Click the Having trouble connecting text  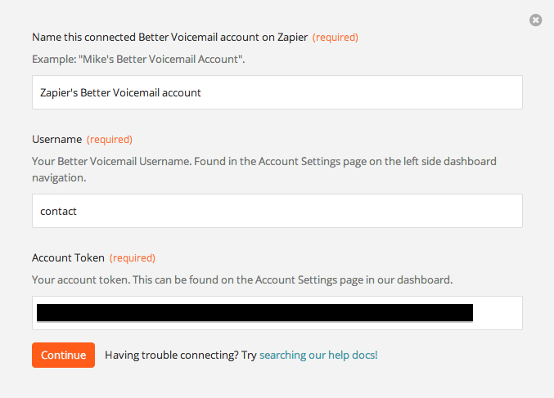coord(181,355)
